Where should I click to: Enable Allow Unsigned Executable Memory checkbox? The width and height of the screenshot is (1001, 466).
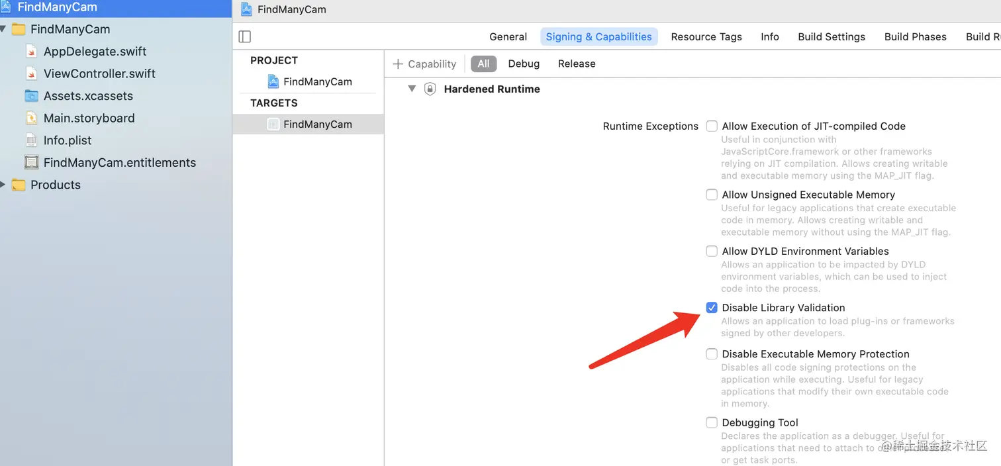click(x=712, y=195)
